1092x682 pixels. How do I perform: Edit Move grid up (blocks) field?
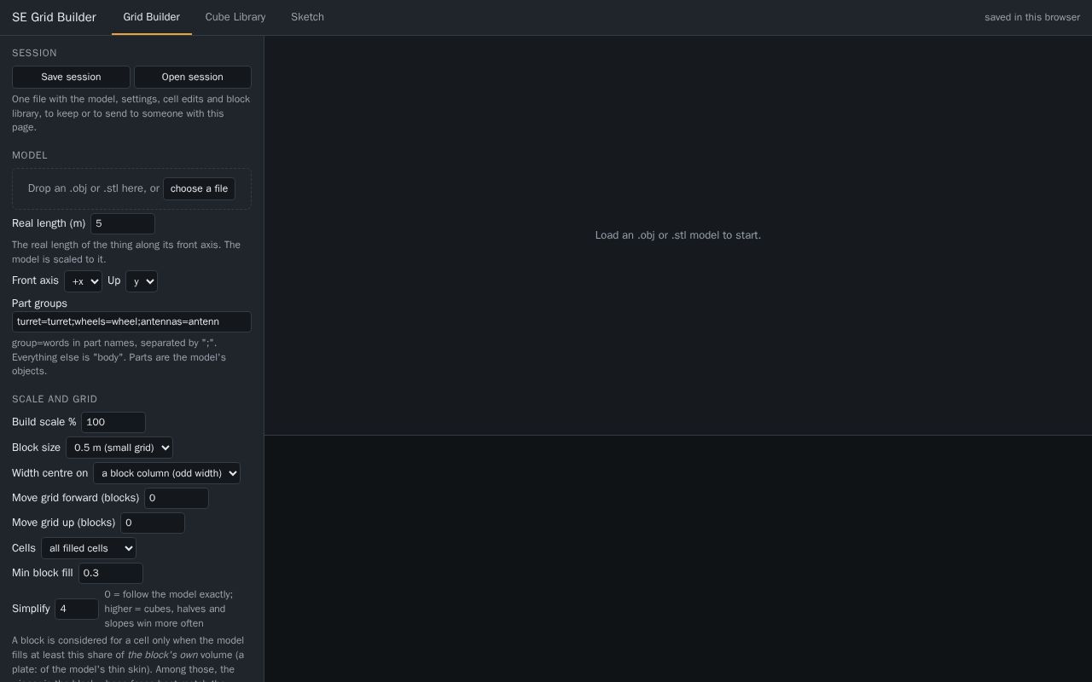pyautogui.click(x=153, y=523)
